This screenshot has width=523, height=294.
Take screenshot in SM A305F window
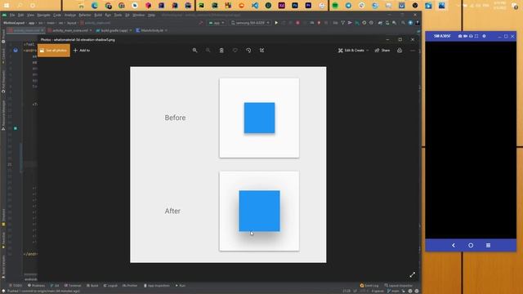coord(460,36)
